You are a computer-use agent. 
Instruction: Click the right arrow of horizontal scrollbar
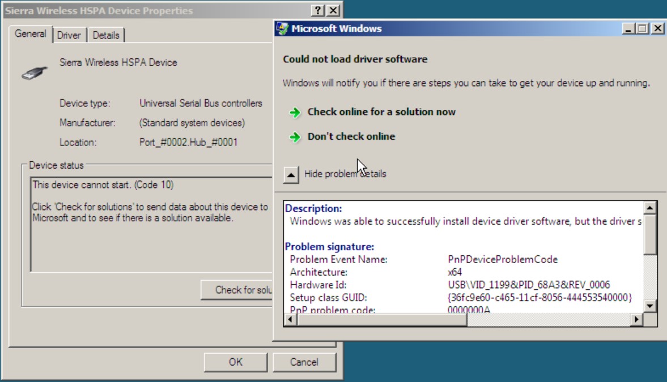tap(636, 320)
